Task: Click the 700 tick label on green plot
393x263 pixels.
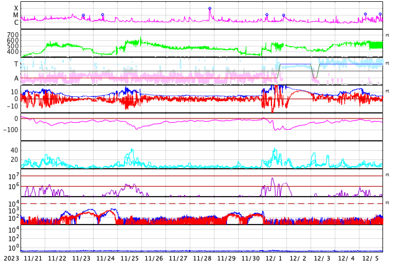Action: (x=12, y=35)
